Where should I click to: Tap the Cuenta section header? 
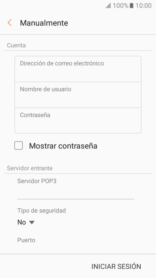click(16, 45)
